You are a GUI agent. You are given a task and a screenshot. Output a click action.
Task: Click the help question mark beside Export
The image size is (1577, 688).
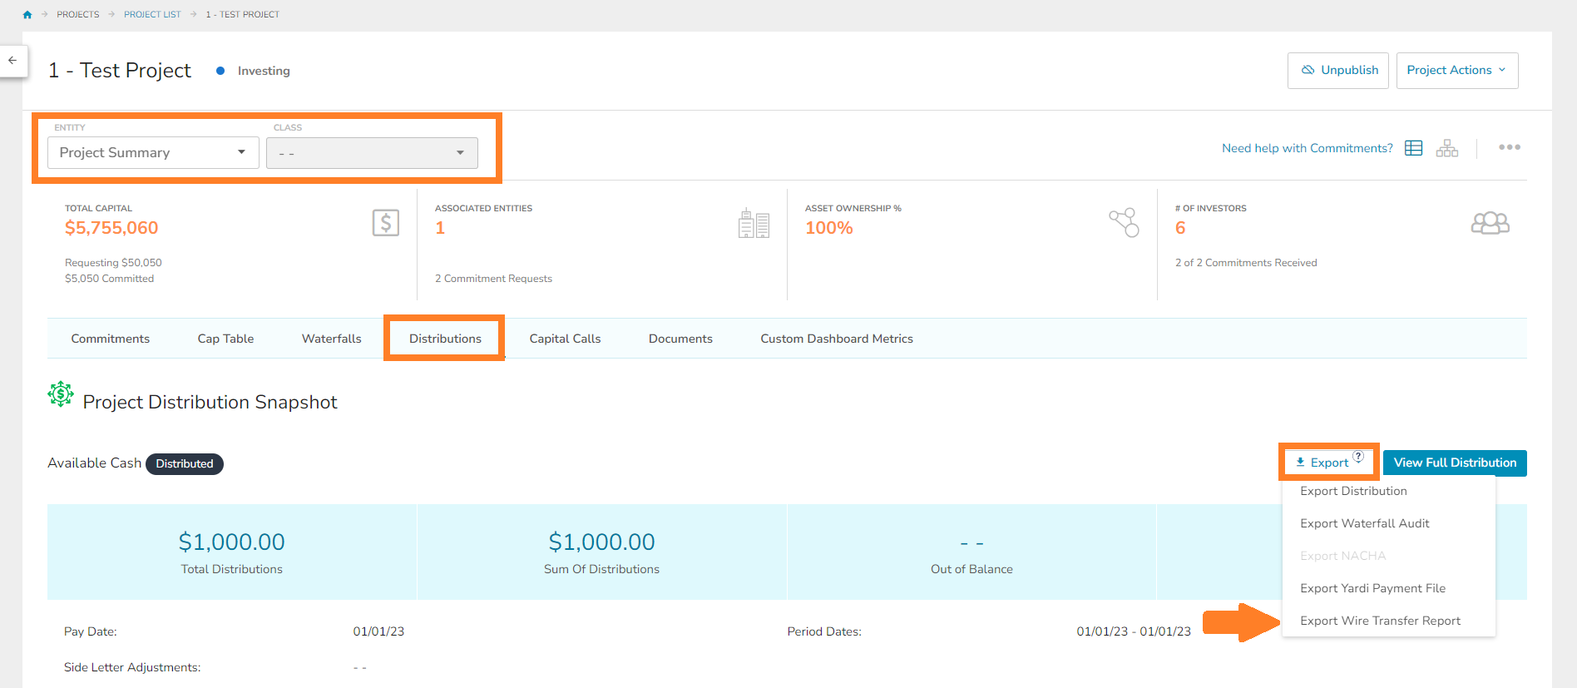point(1358,457)
